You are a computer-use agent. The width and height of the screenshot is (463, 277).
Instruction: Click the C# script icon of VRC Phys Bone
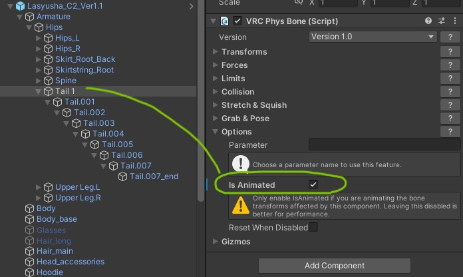225,21
